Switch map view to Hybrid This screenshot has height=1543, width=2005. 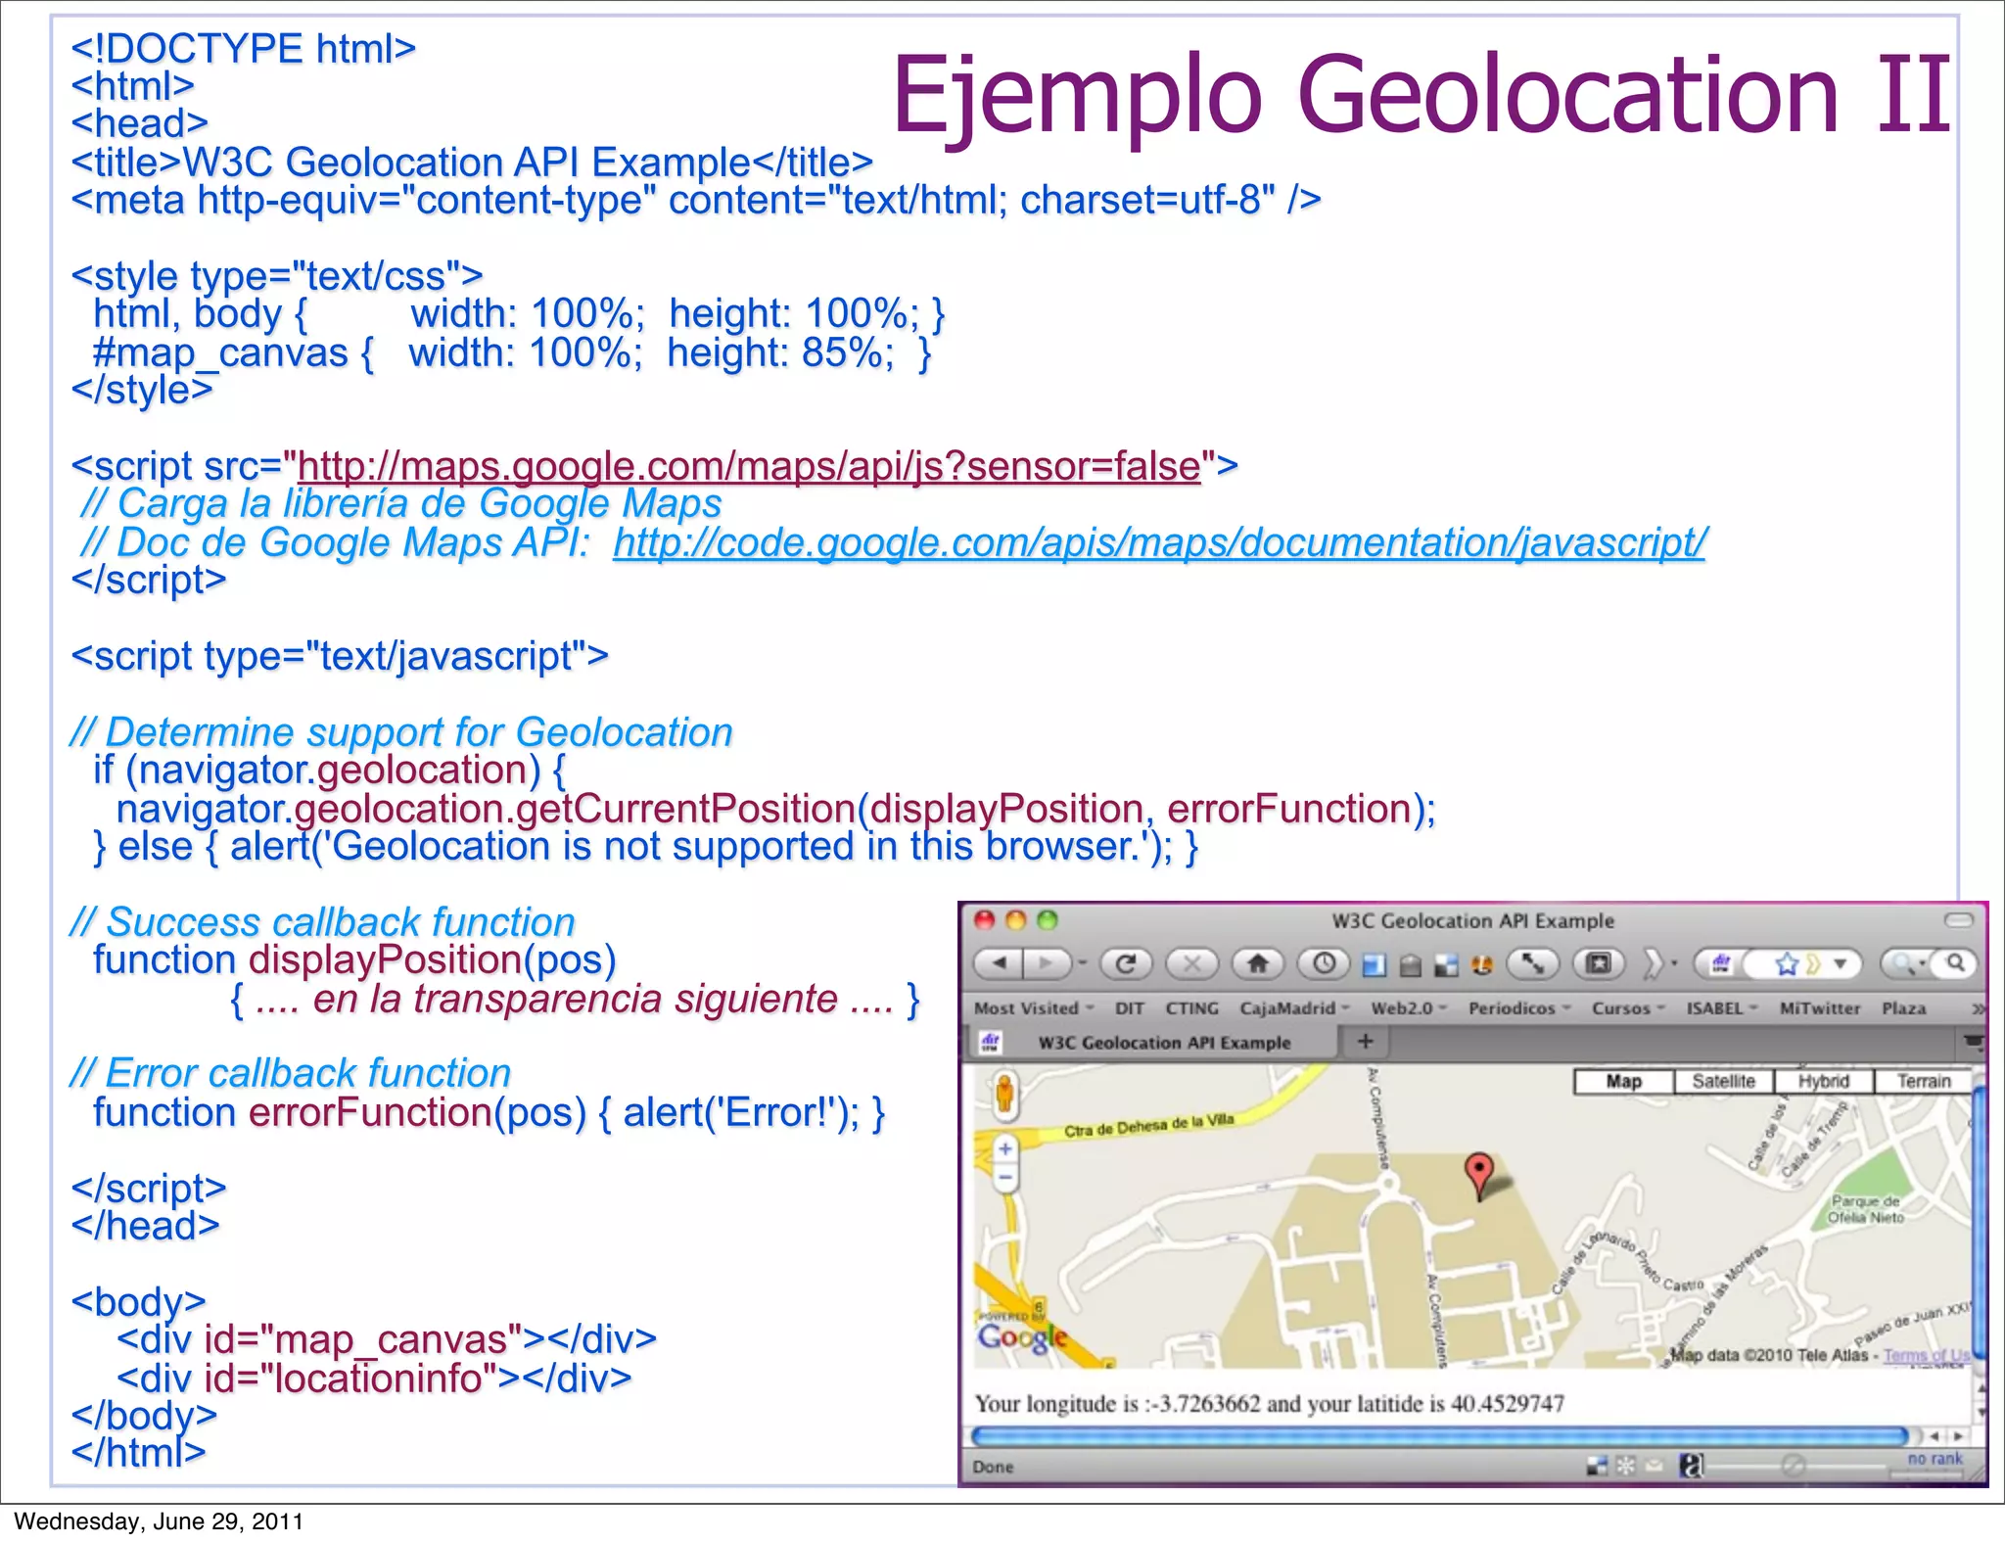click(1823, 1081)
